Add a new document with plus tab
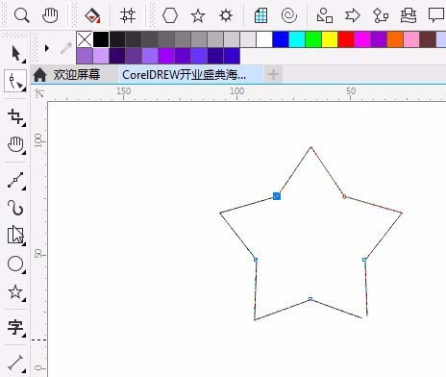The height and width of the screenshot is (377, 446). [x=274, y=75]
